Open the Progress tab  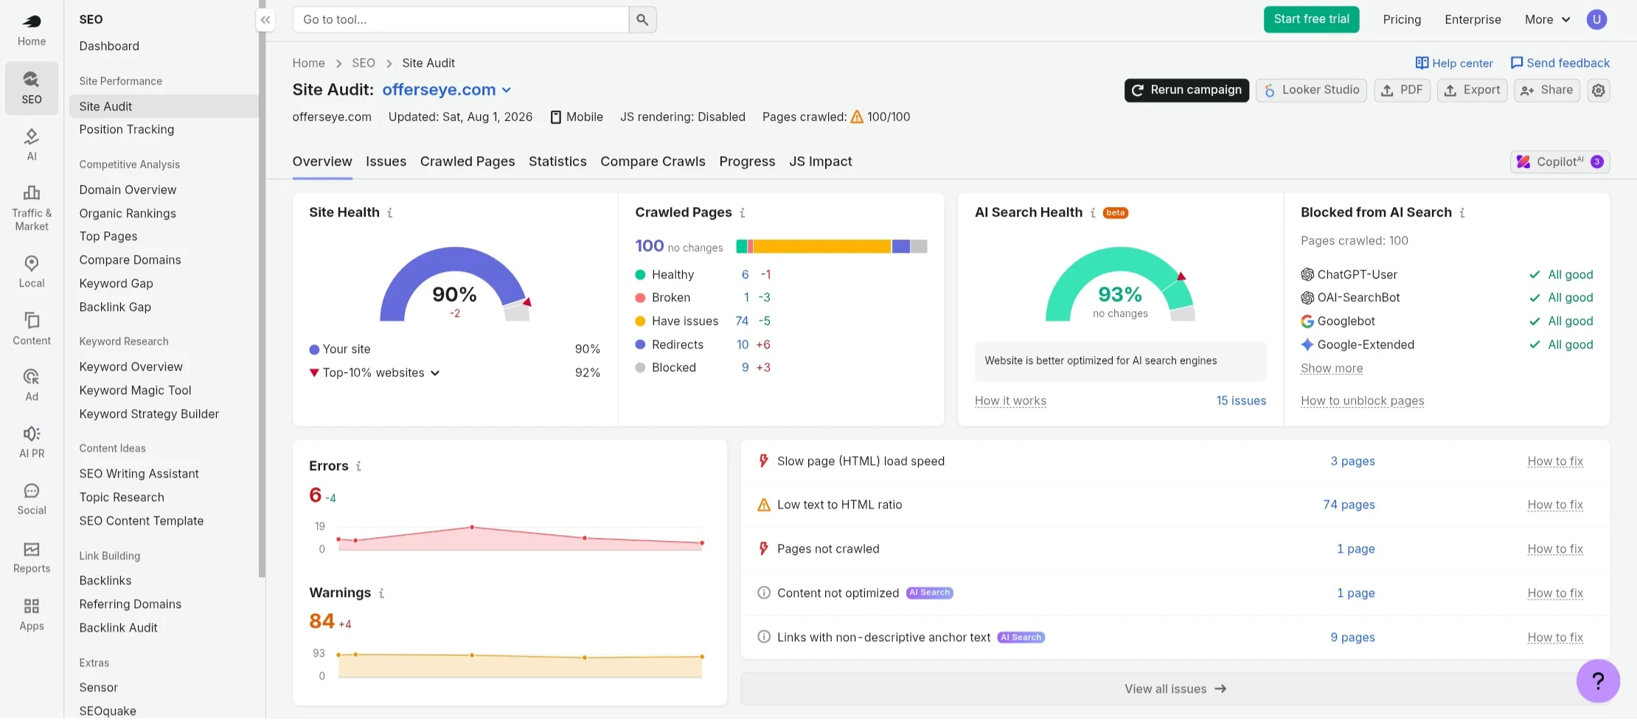click(x=747, y=161)
